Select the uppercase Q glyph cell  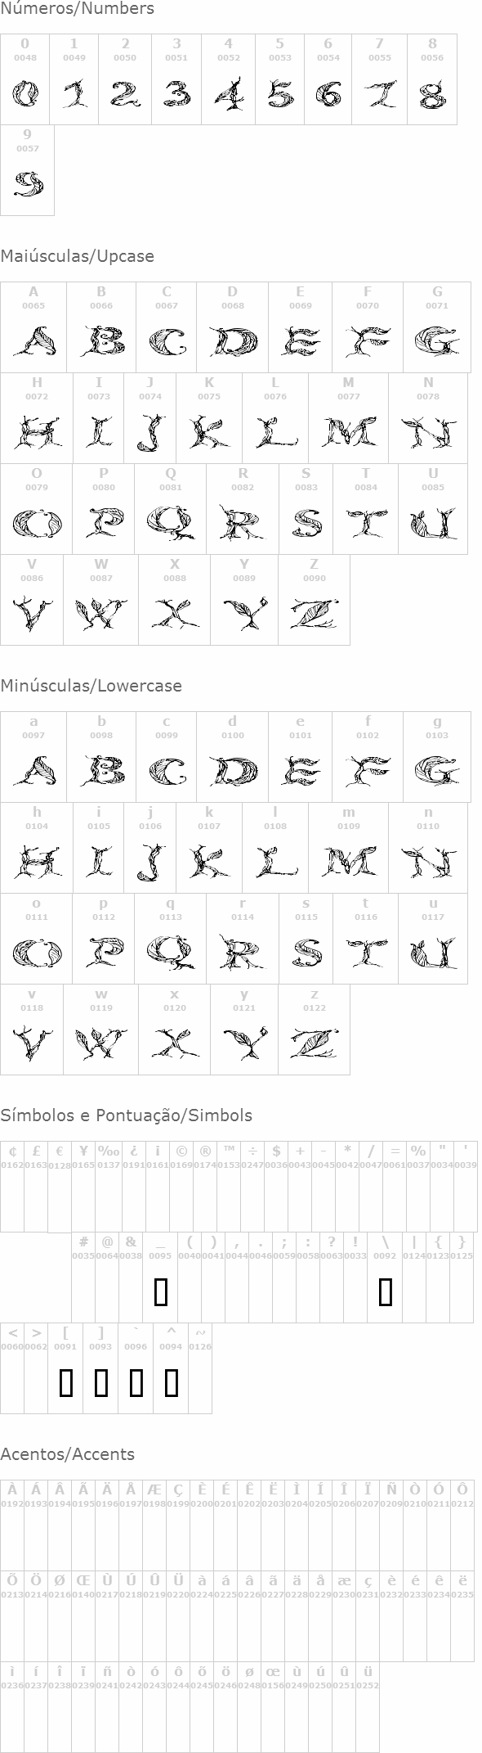point(171,509)
